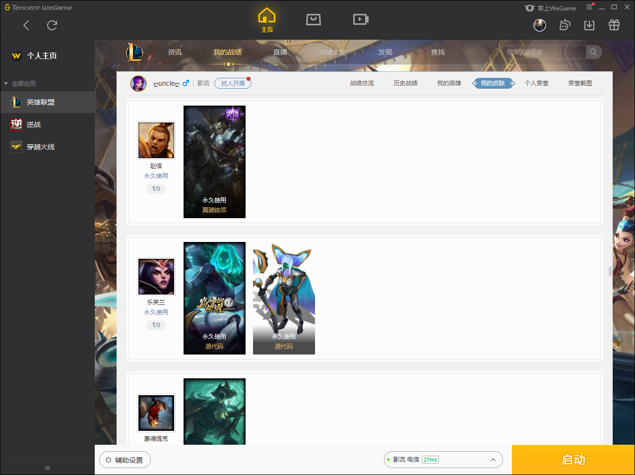Open the store shop icon

coord(314,19)
